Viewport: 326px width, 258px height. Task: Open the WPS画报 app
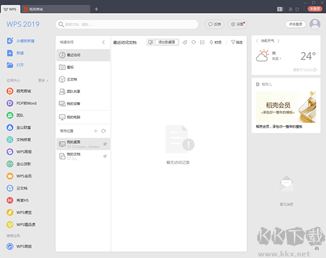(x=19, y=152)
